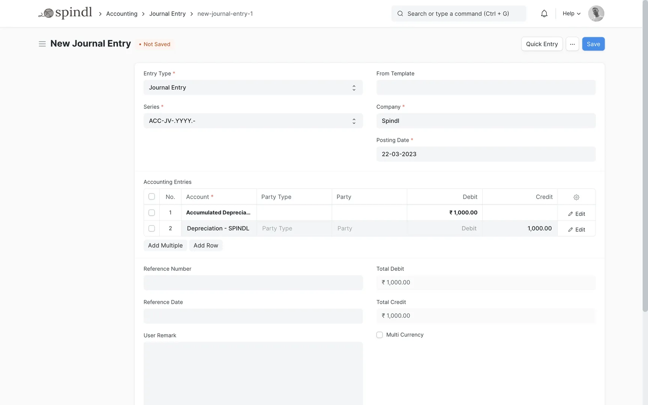Click row 2 Party cell
Image resolution: width=648 pixels, height=405 pixels.
[369, 228]
